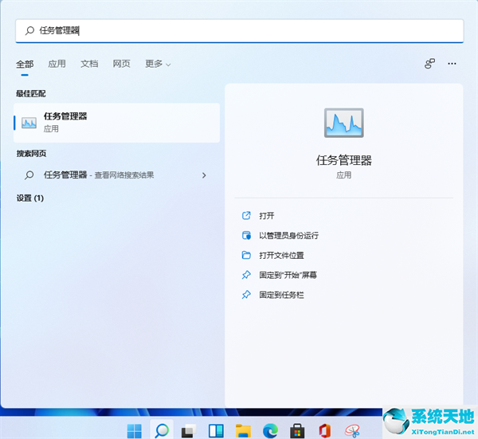Click the folder icon beside 打开文件位置
This screenshot has height=439, width=478.
pos(246,255)
